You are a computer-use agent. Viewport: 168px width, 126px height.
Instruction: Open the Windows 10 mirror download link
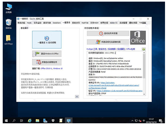tap(57, 69)
